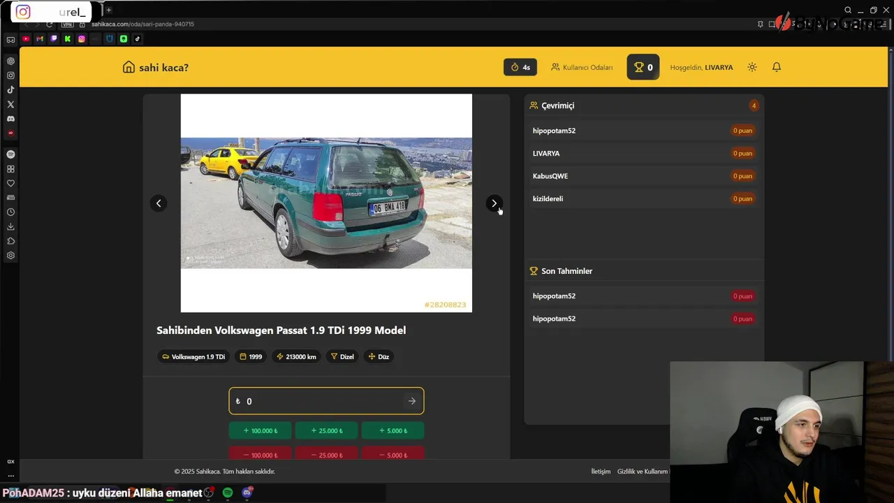This screenshot has height=503, width=894.
Task: Open Gmail bookmark in bookmarks bar
Action: [x=40, y=39]
